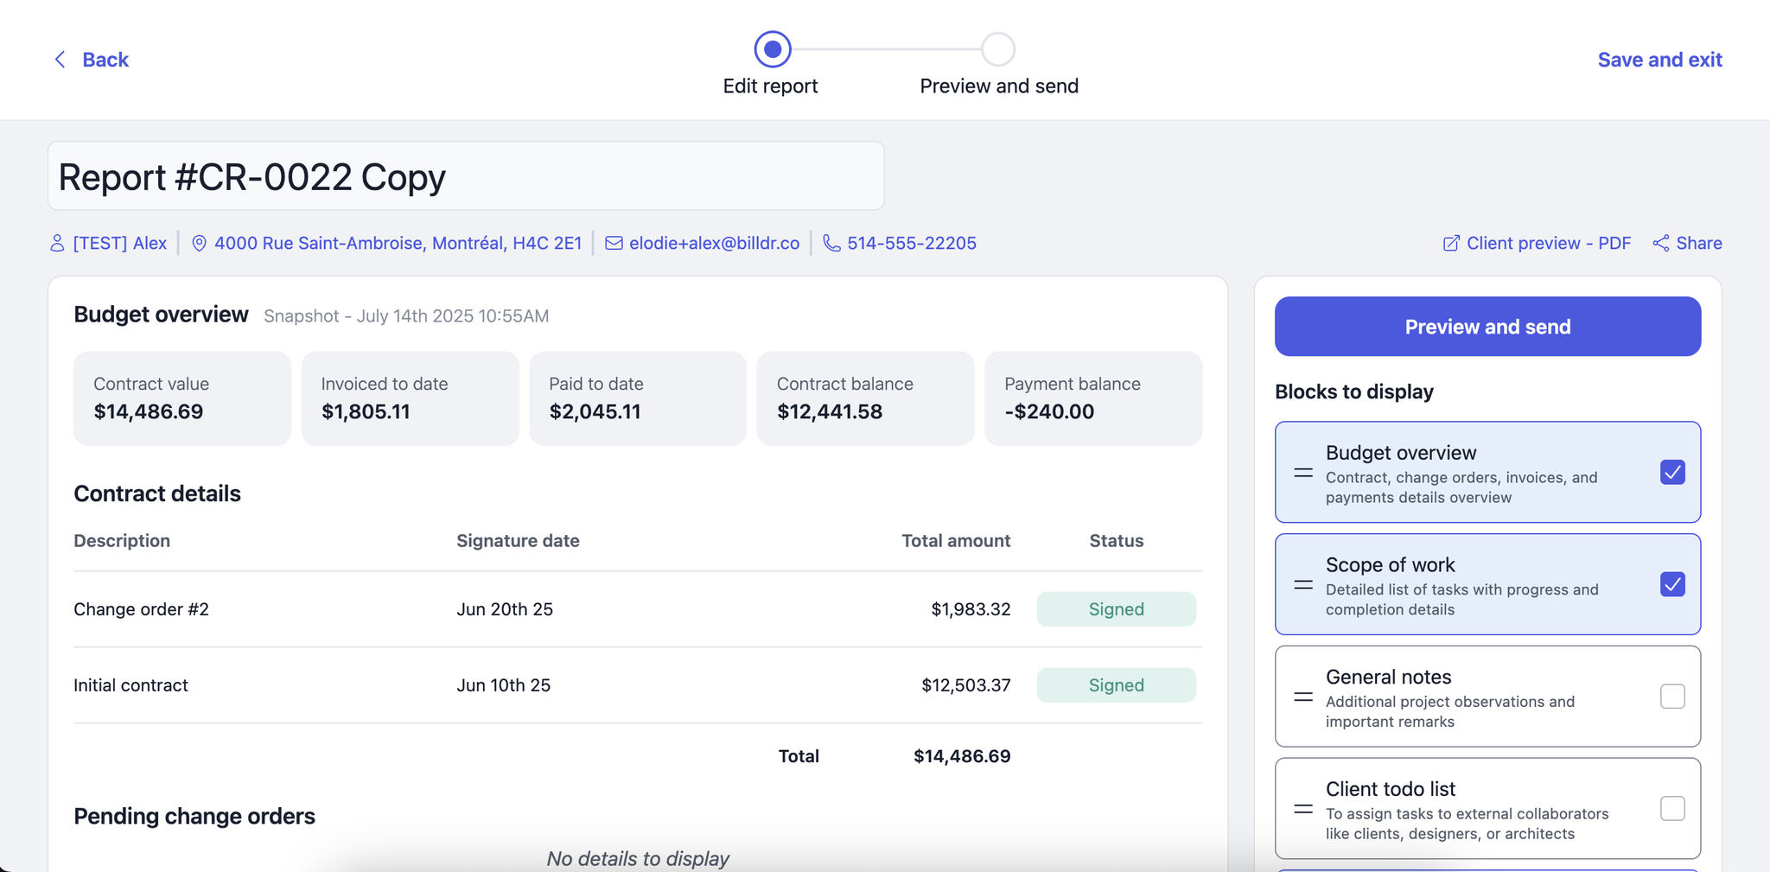
Task: Click the Pending change orders heading
Action: click(x=194, y=817)
